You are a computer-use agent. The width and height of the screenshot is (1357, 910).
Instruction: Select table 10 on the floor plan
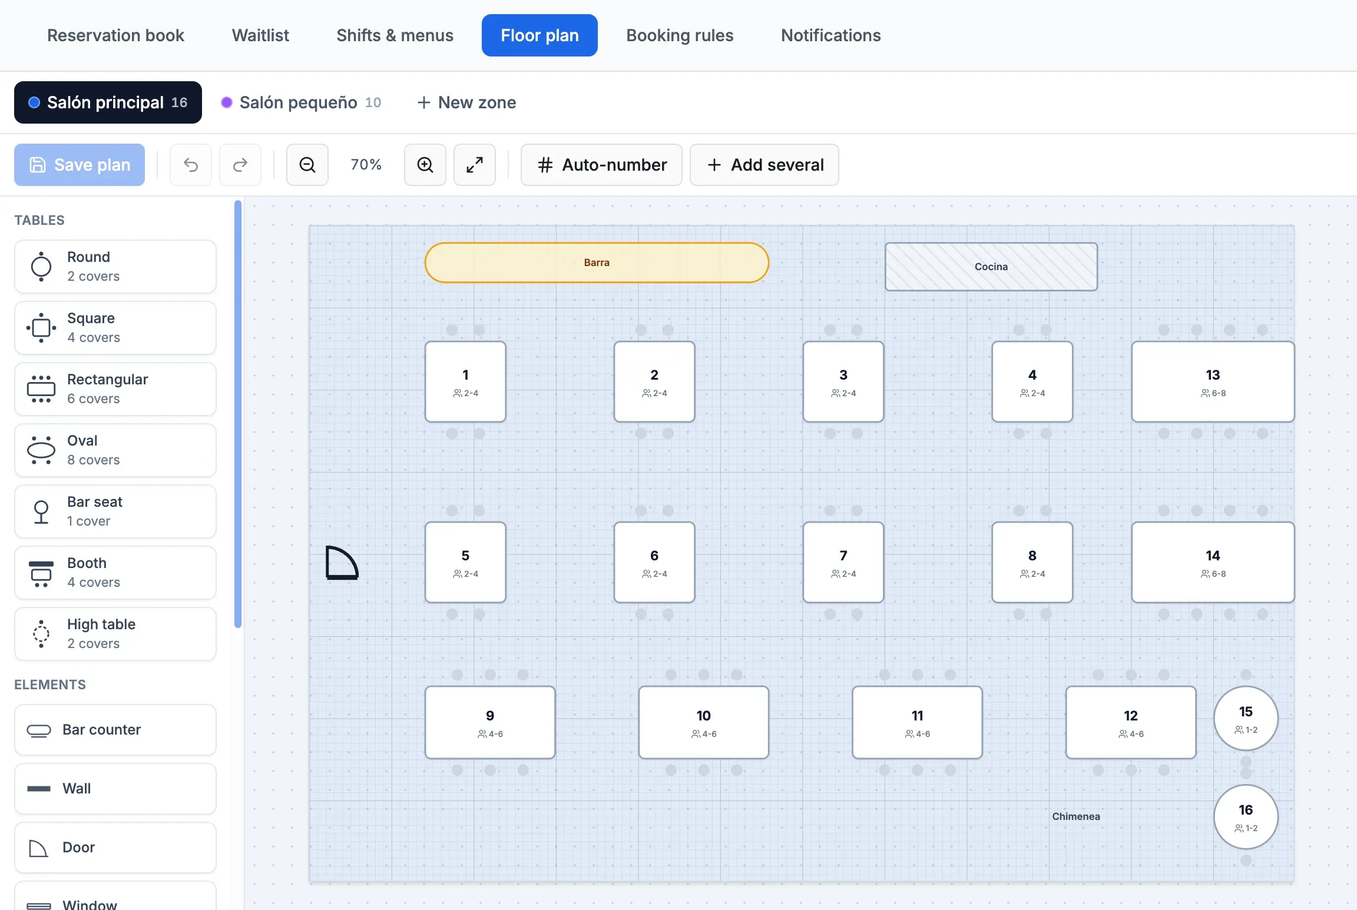704,723
